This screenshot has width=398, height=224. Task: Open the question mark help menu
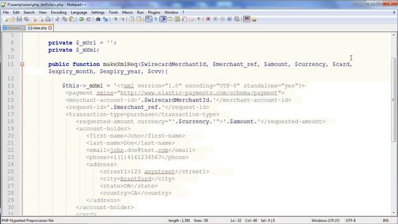[x=183, y=12]
